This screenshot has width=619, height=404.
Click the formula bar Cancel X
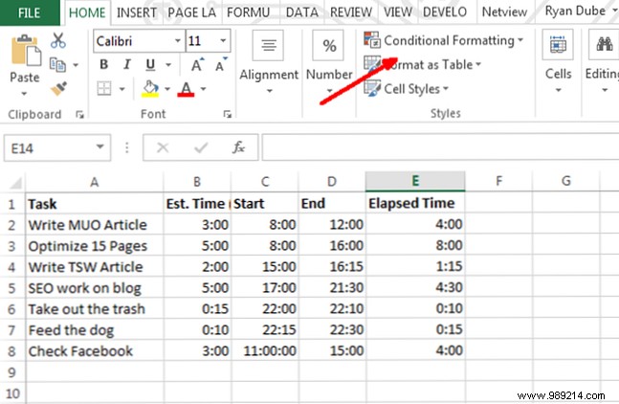pyautogui.click(x=163, y=147)
